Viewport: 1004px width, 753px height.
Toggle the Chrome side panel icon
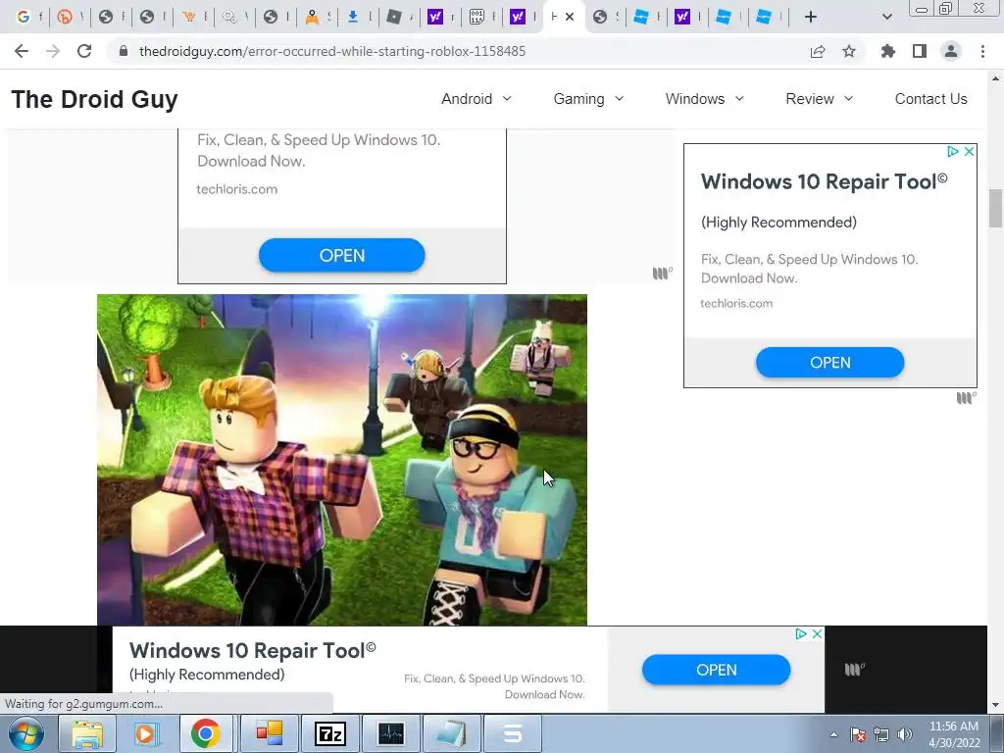point(920,51)
